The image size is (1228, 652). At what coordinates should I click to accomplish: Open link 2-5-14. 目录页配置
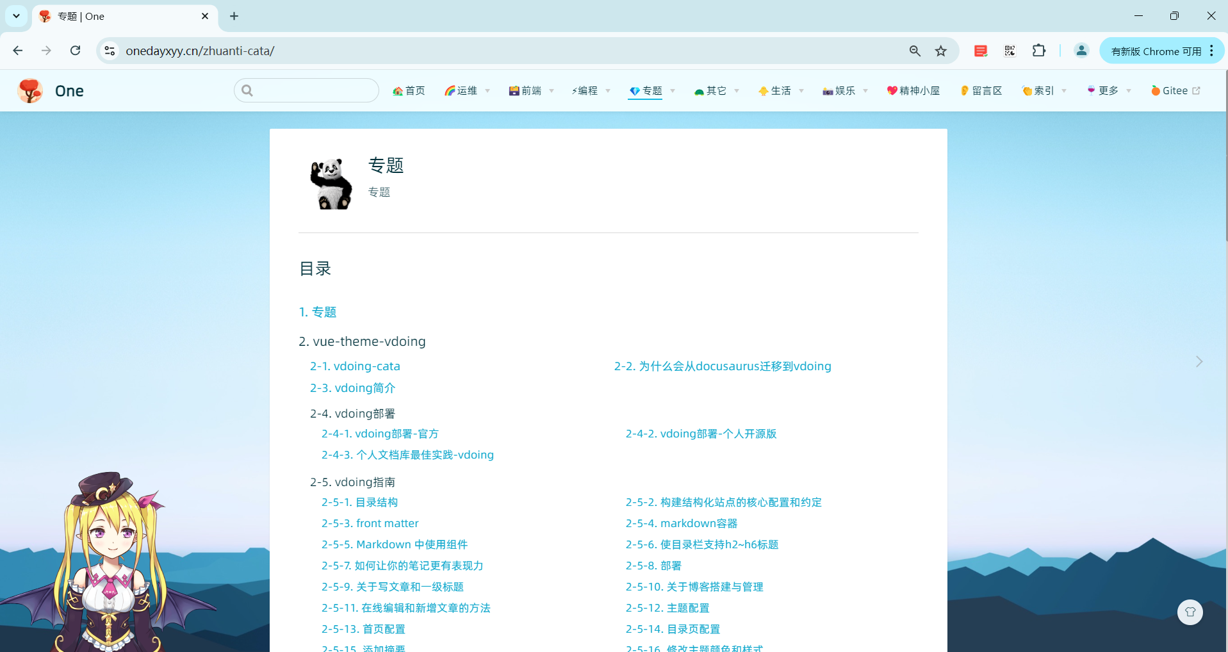click(673, 629)
